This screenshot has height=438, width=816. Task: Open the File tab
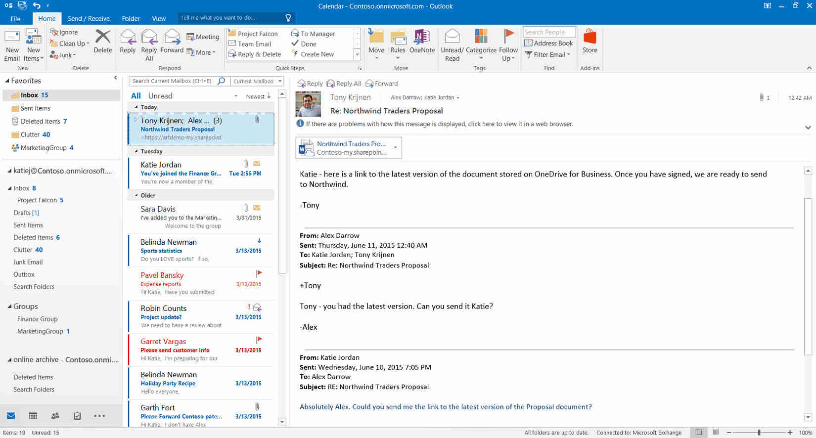15,18
